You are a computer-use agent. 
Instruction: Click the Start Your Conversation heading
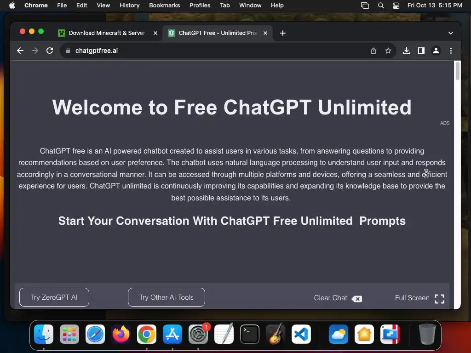tap(232, 221)
